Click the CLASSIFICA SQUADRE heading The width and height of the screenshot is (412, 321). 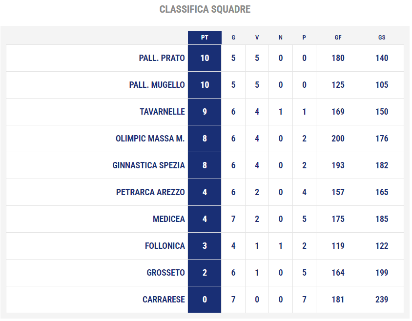[x=205, y=9]
